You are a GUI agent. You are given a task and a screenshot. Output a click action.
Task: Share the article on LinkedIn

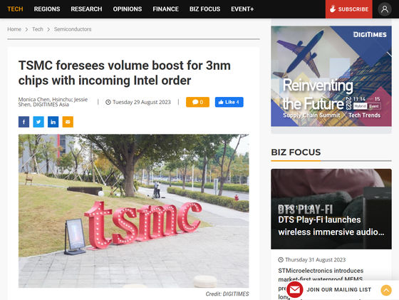(x=53, y=122)
